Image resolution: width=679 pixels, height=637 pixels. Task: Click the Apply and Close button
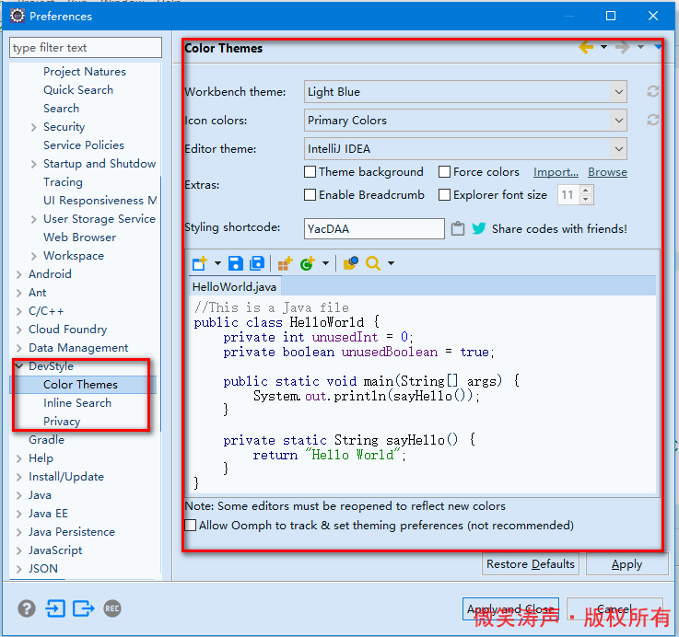pos(510,608)
